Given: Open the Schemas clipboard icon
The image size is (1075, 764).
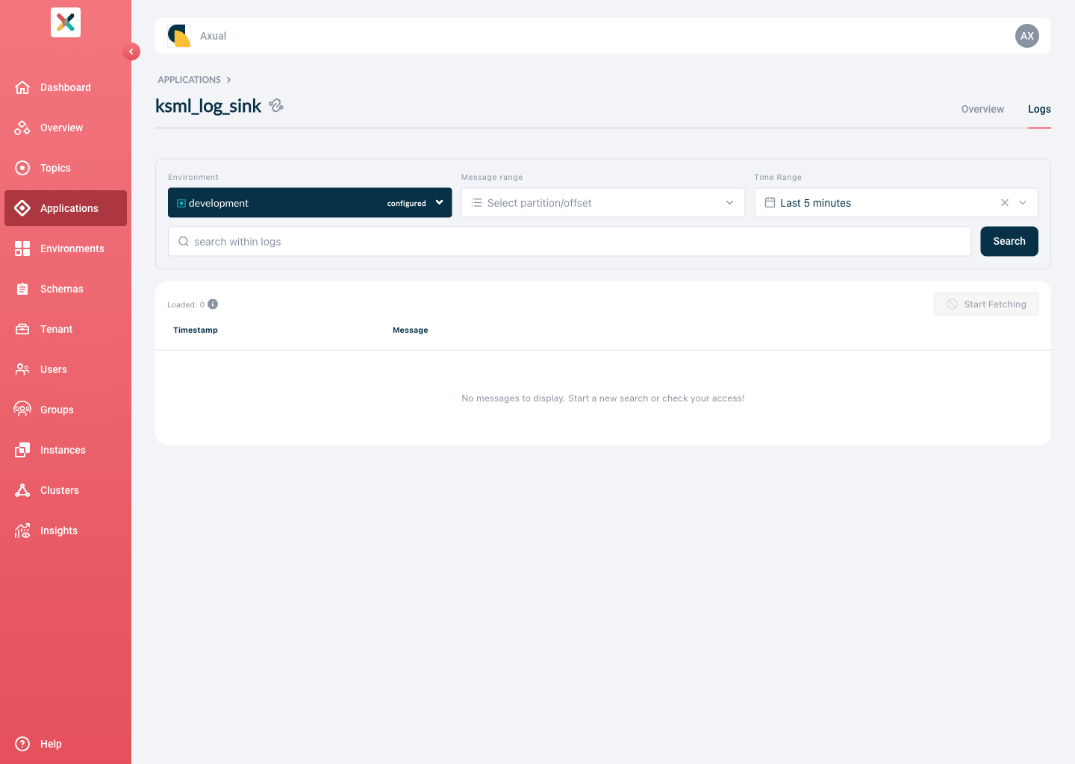Looking at the screenshot, I should coord(22,289).
